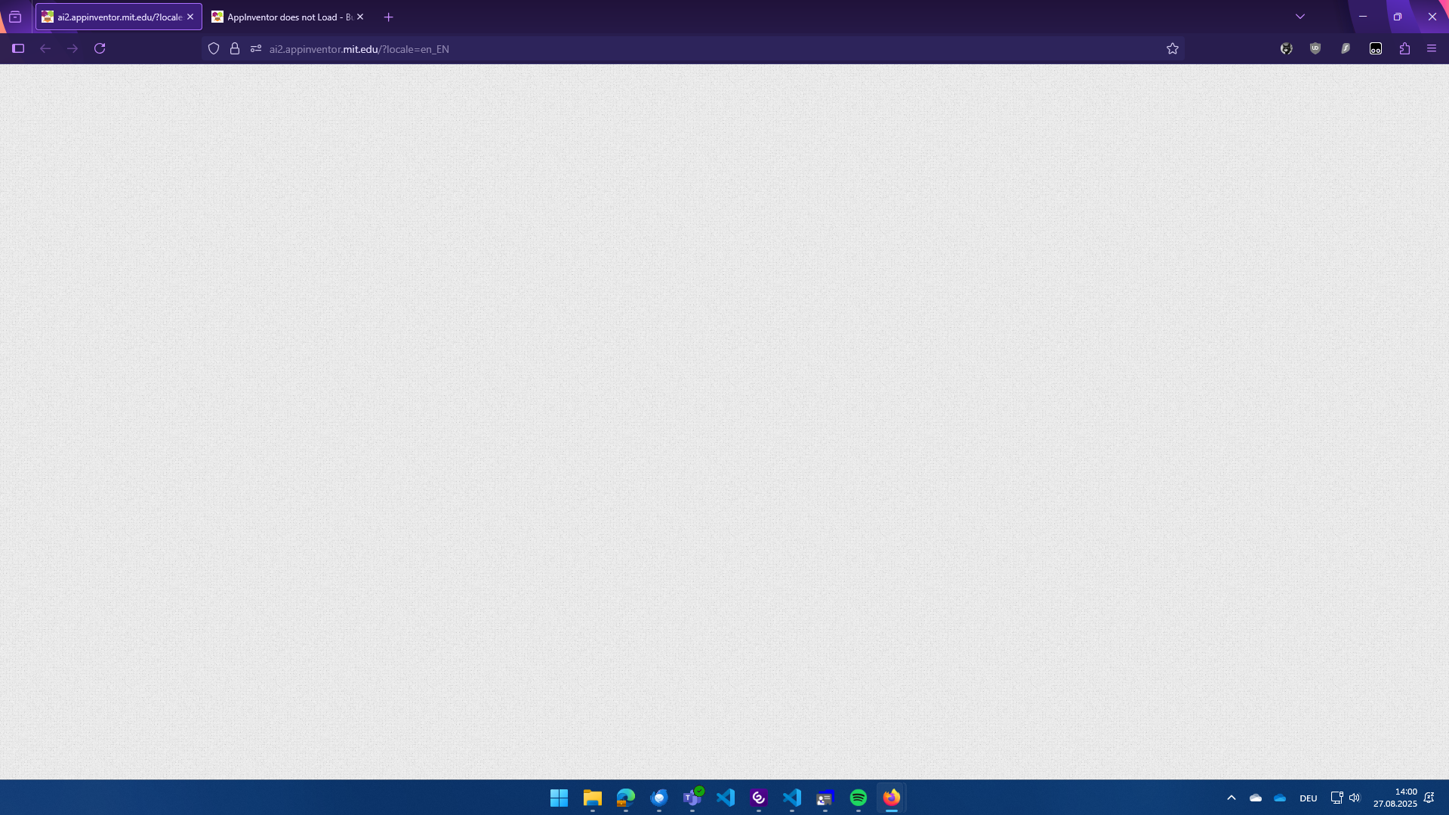Open the Extensions puzzle-piece menu

point(1404,48)
